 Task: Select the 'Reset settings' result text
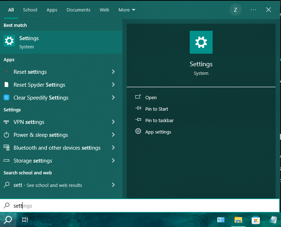pyautogui.click(x=30, y=72)
